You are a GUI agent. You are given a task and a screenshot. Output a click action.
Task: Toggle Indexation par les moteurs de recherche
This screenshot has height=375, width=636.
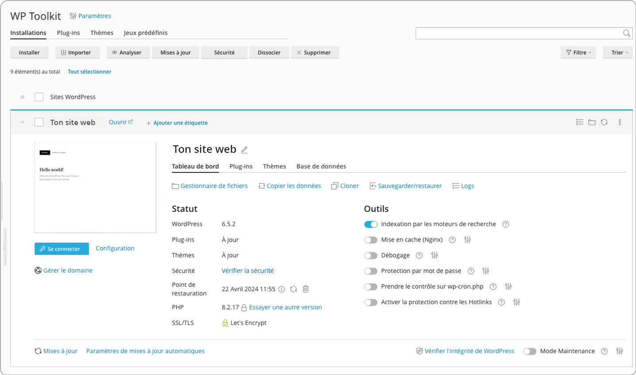[371, 224]
